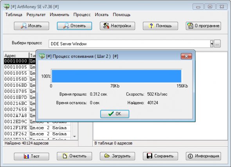Image resolution: width=231 pixels, height=167 pixels.
Task: Confirm the sieving dialog with OK
Action: point(115,114)
